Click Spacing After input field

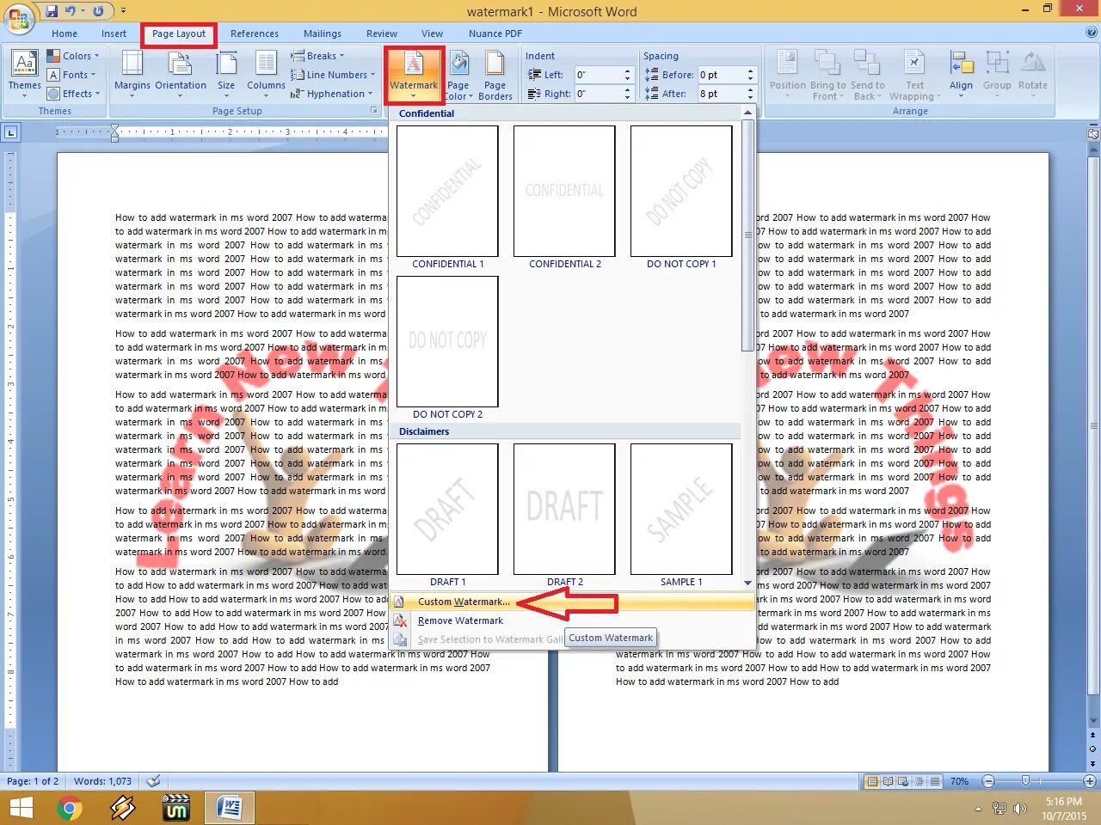point(720,94)
